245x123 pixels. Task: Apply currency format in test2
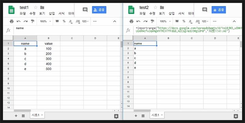click(177, 21)
